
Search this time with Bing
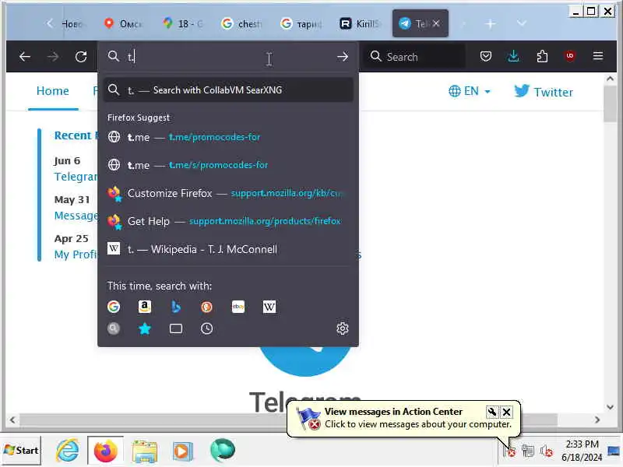176,307
